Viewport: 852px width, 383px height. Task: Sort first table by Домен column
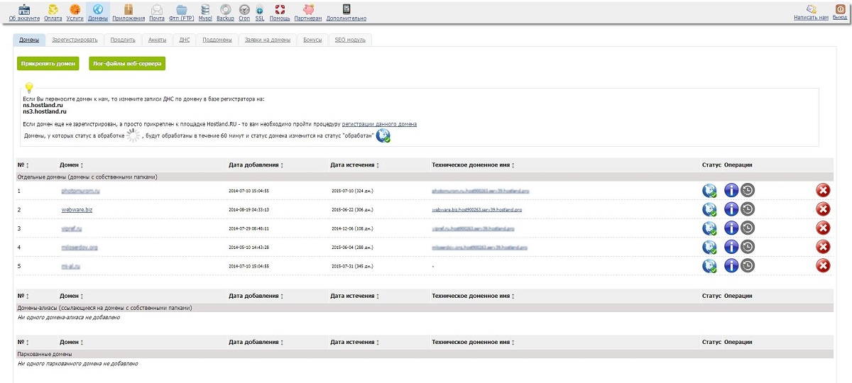(72, 165)
